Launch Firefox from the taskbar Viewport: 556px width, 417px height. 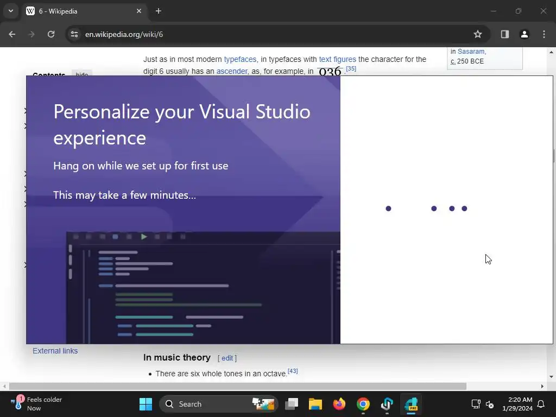tap(339, 404)
